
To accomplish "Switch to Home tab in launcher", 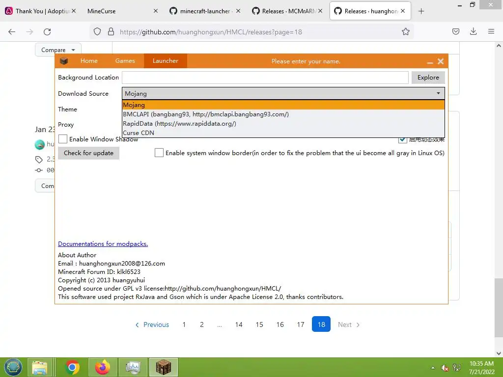I will pos(89,61).
